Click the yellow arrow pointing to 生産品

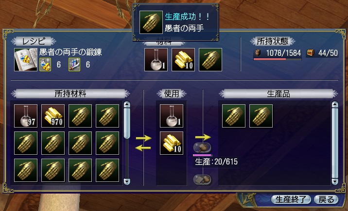[x=203, y=137]
